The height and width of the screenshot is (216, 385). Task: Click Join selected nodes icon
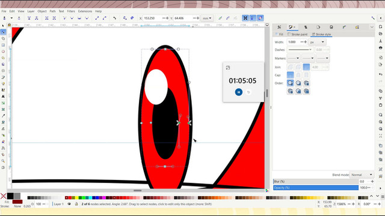[x=29, y=18]
